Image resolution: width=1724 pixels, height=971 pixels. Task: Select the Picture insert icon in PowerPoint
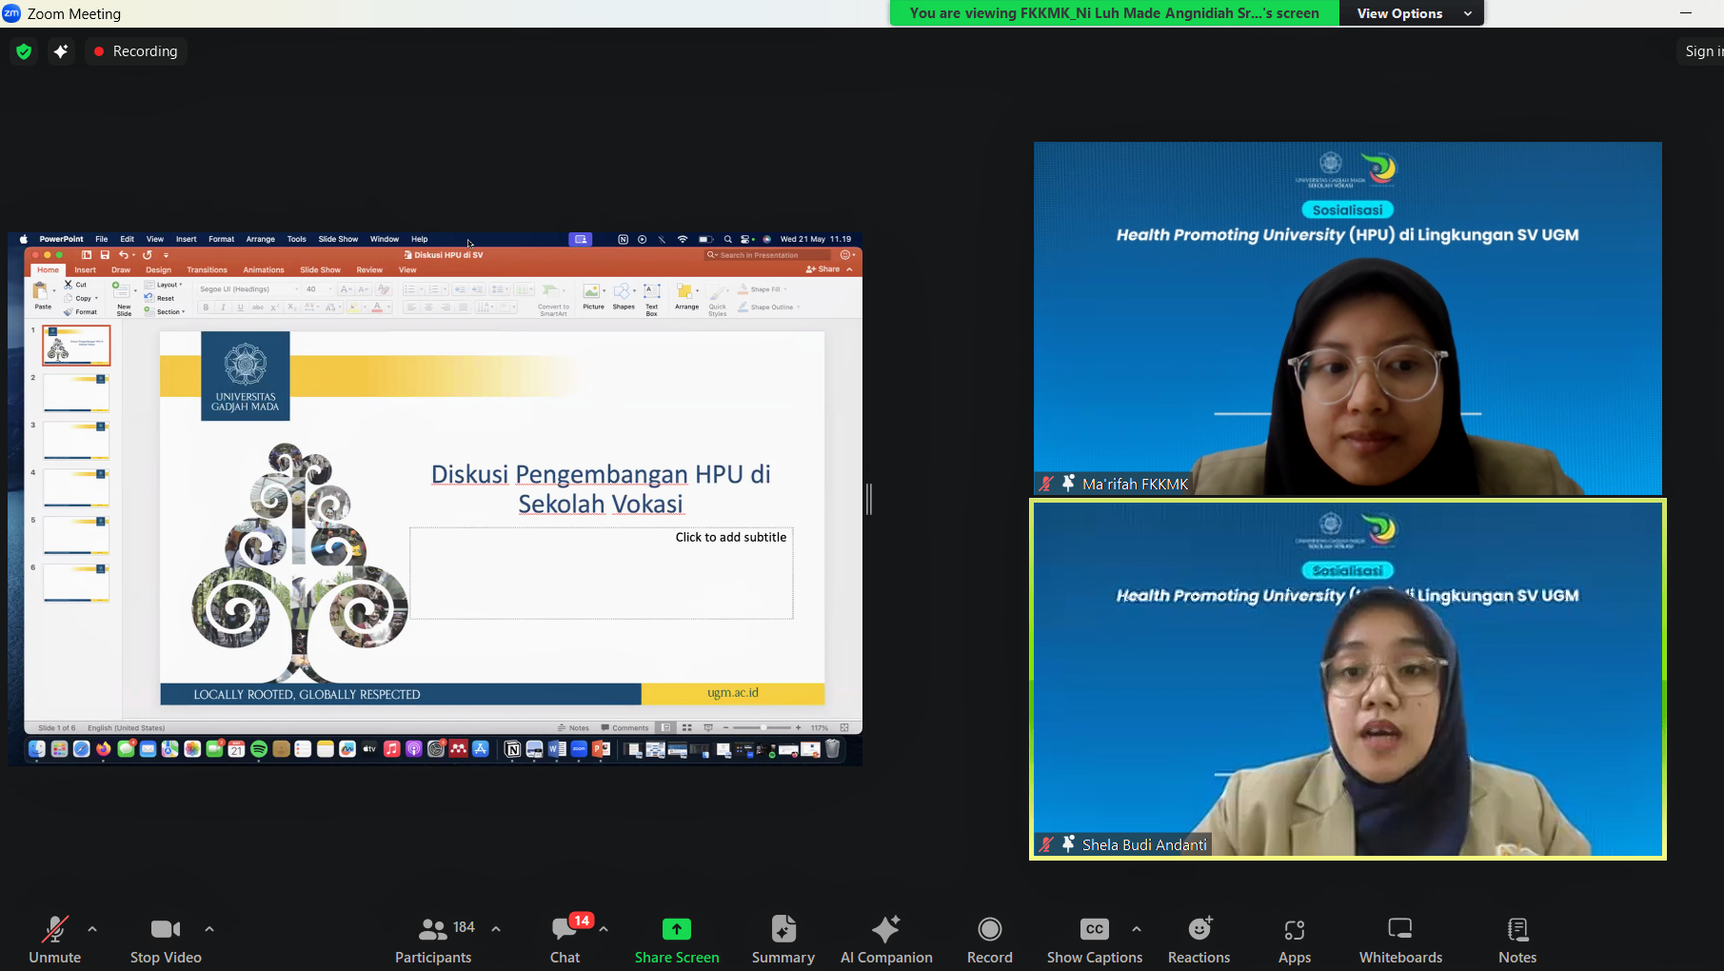[593, 291]
